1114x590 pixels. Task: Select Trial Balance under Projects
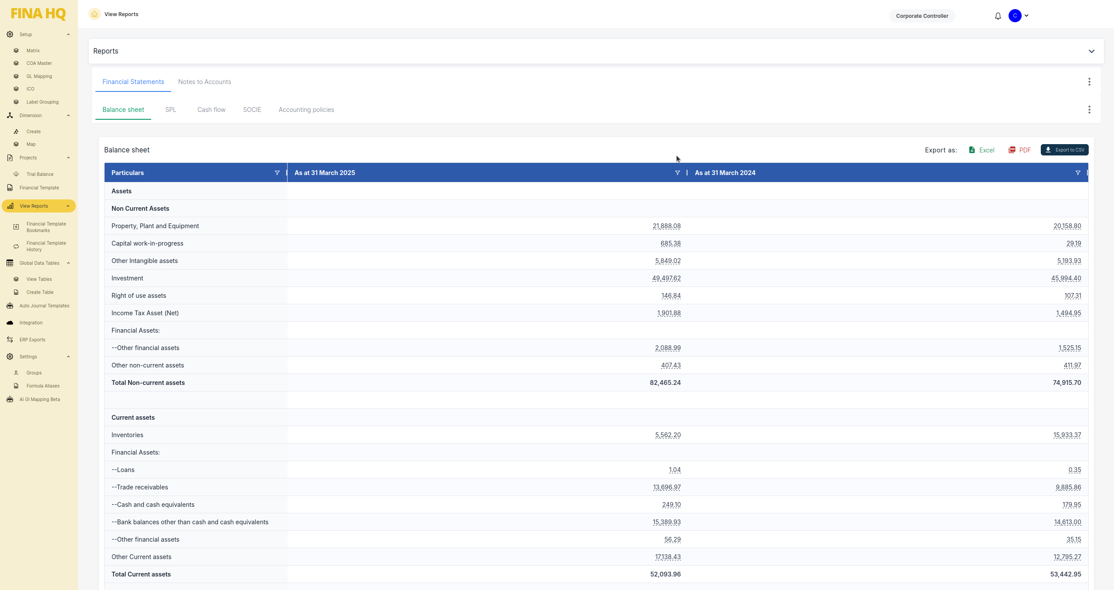(x=39, y=174)
